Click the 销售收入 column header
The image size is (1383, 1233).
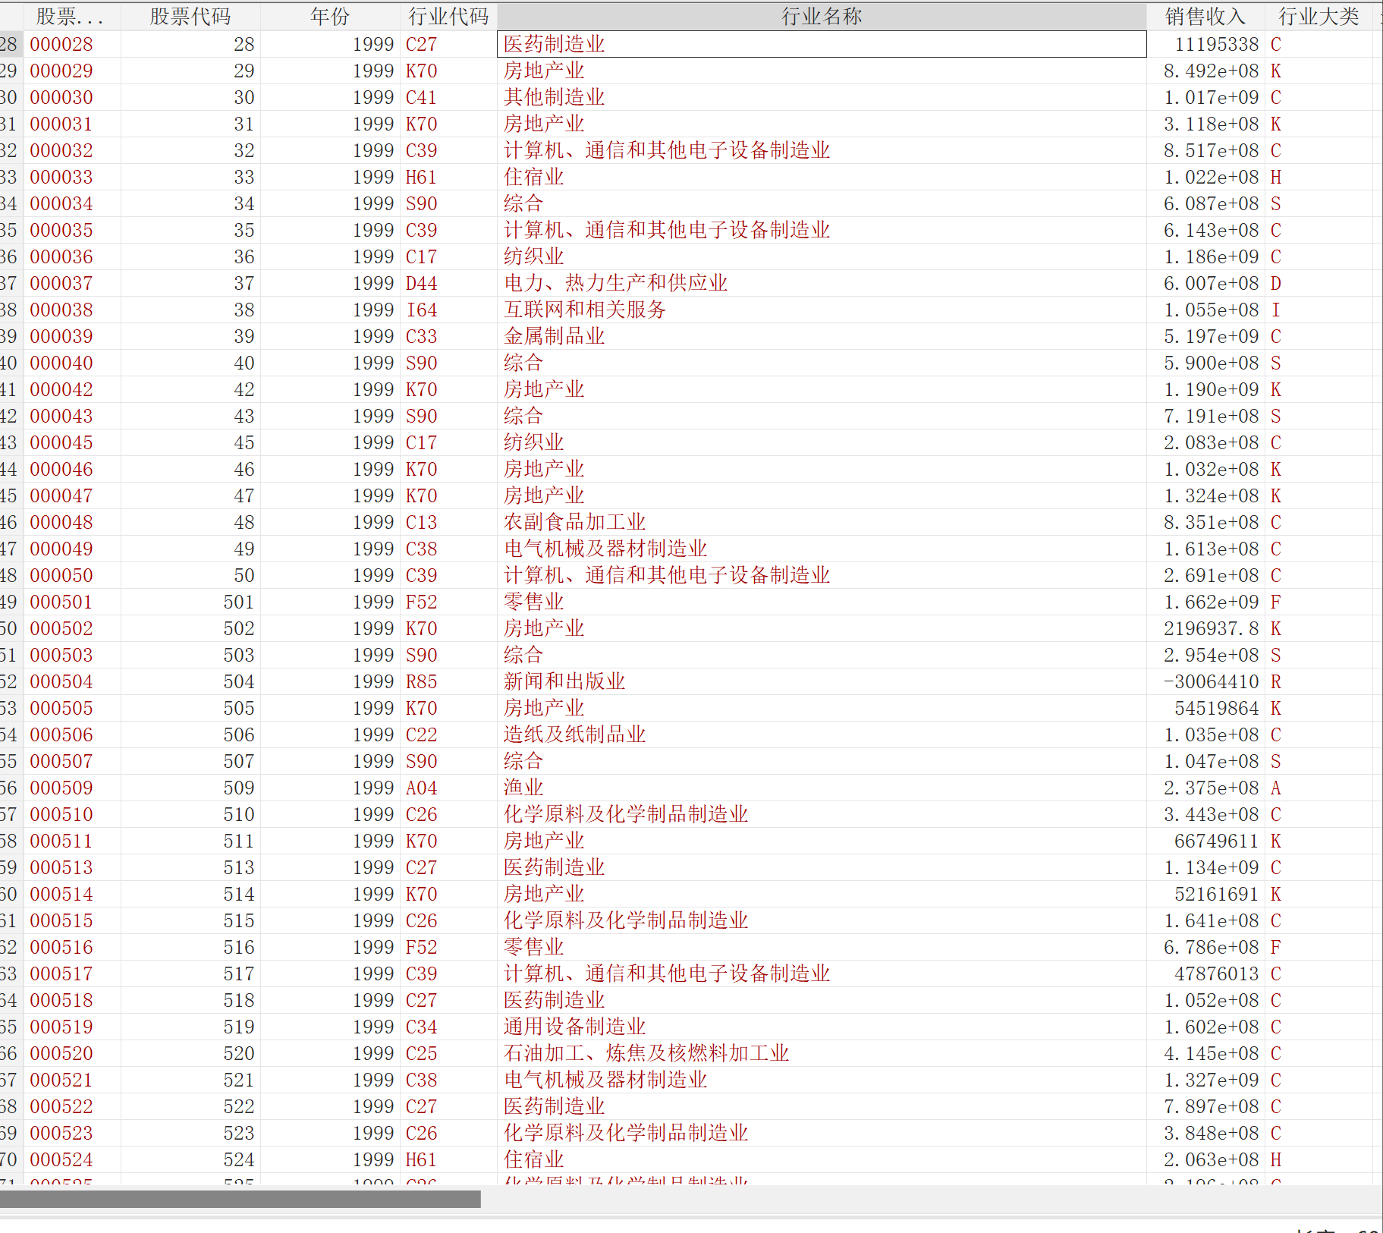1205,16
